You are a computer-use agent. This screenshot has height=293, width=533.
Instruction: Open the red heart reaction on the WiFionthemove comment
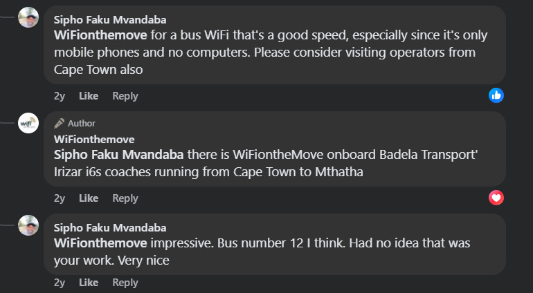pos(496,198)
